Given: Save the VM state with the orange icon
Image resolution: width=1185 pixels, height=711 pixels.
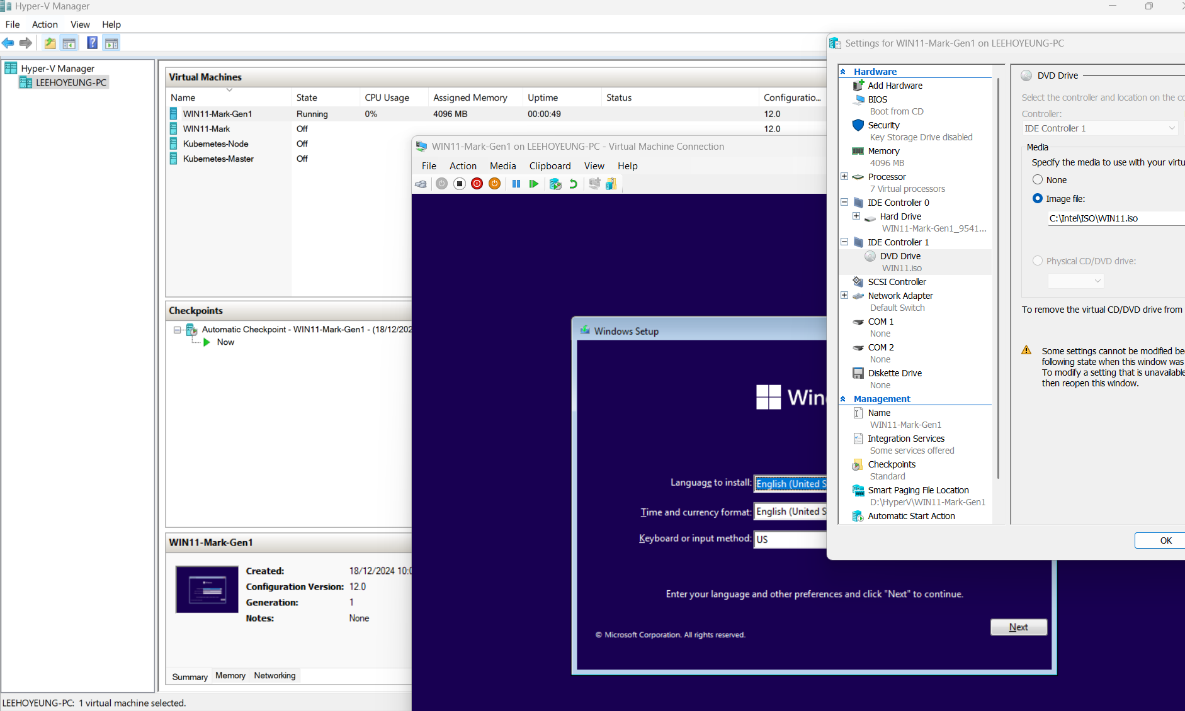Looking at the screenshot, I should (495, 184).
